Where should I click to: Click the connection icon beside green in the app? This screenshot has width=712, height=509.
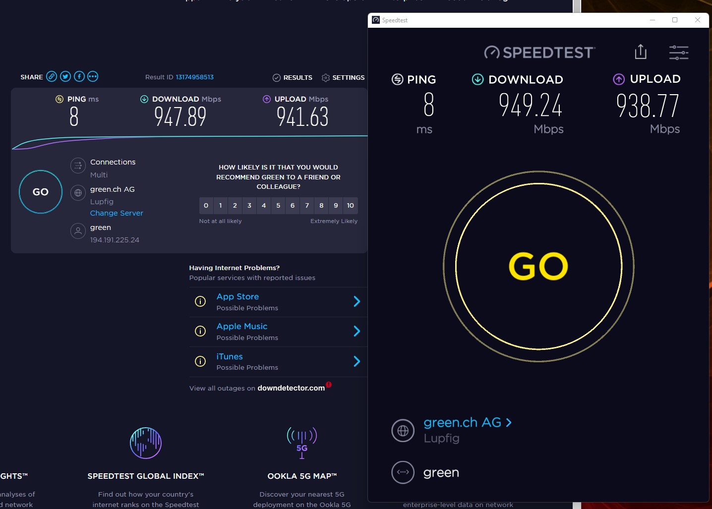[x=403, y=472]
